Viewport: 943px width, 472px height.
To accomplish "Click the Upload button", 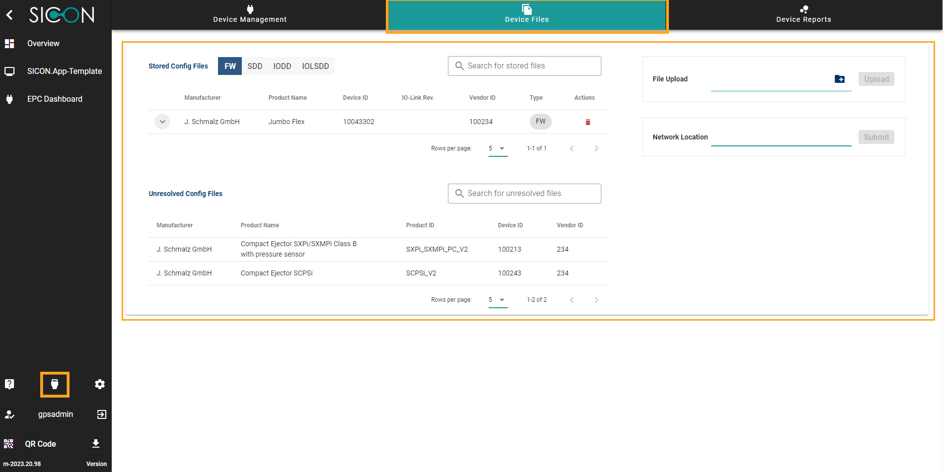I will 876,79.
